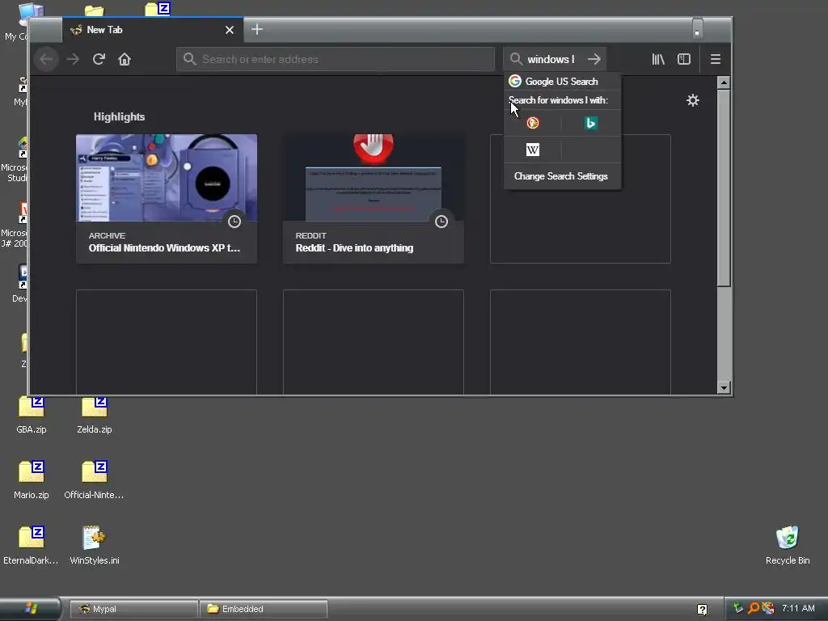
Task: Open New Tab customization gear
Action: point(693,100)
